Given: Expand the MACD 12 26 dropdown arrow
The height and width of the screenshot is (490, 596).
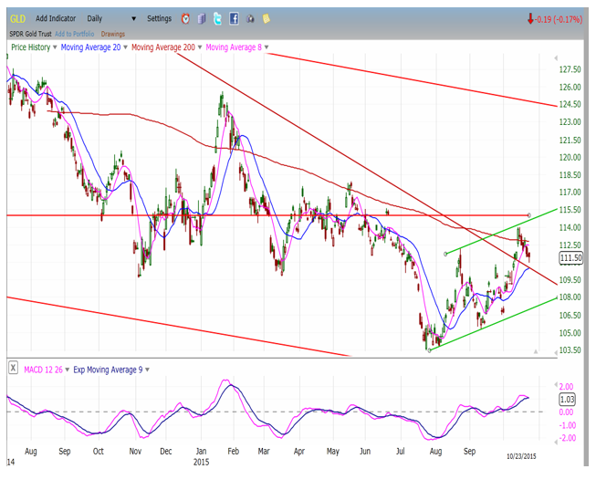Looking at the screenshot, I should [x=68, y=370].
